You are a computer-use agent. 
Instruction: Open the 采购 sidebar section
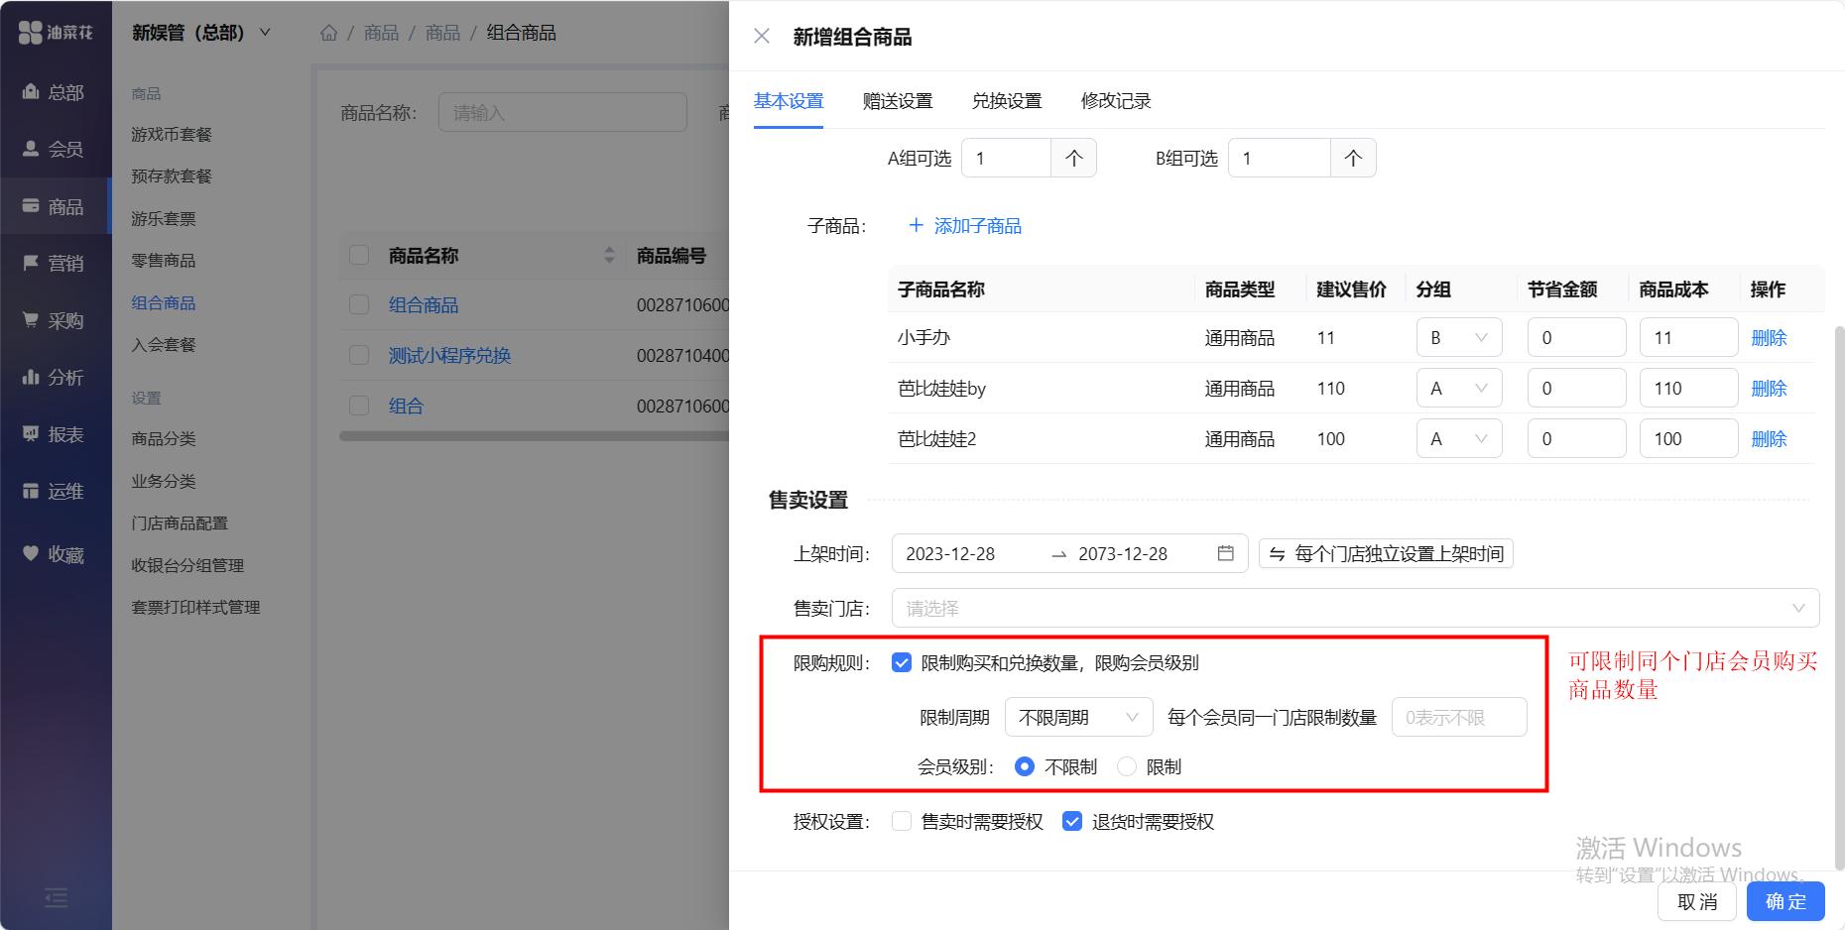[x=54, y=320]
